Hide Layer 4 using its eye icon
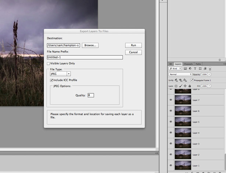 [171, 133]
